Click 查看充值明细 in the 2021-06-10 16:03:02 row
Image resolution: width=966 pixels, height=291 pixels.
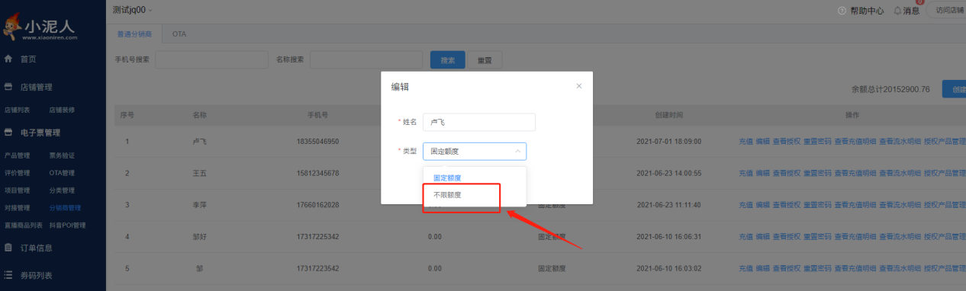tap(855, 268)
